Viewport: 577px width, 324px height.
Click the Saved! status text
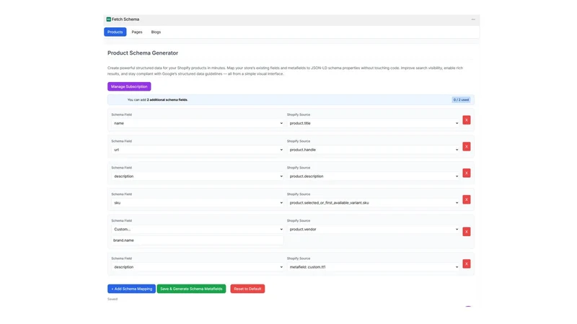(x=113, y=299)
